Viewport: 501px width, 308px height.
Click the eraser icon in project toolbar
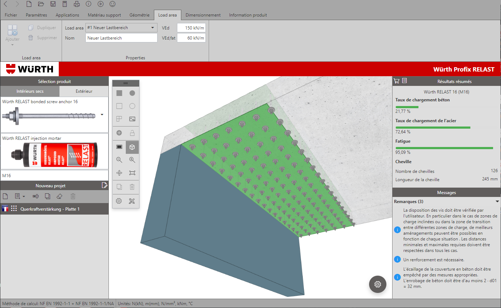click(x=60, y=196)
